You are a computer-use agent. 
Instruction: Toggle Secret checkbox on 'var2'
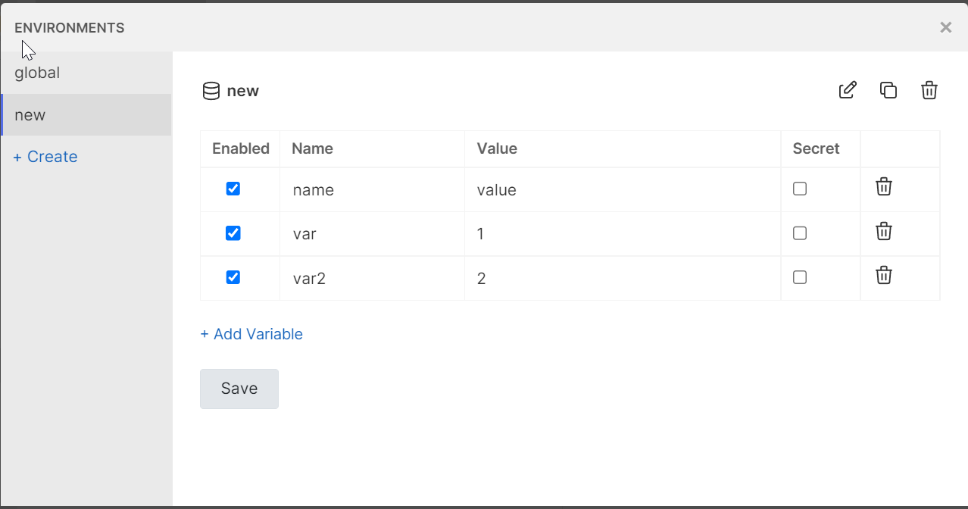[x=799, y=276]
